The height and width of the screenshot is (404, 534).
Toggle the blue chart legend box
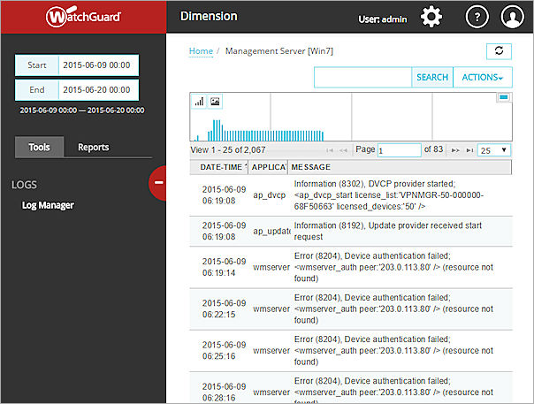pyautogui.click(x=503, y=97)
